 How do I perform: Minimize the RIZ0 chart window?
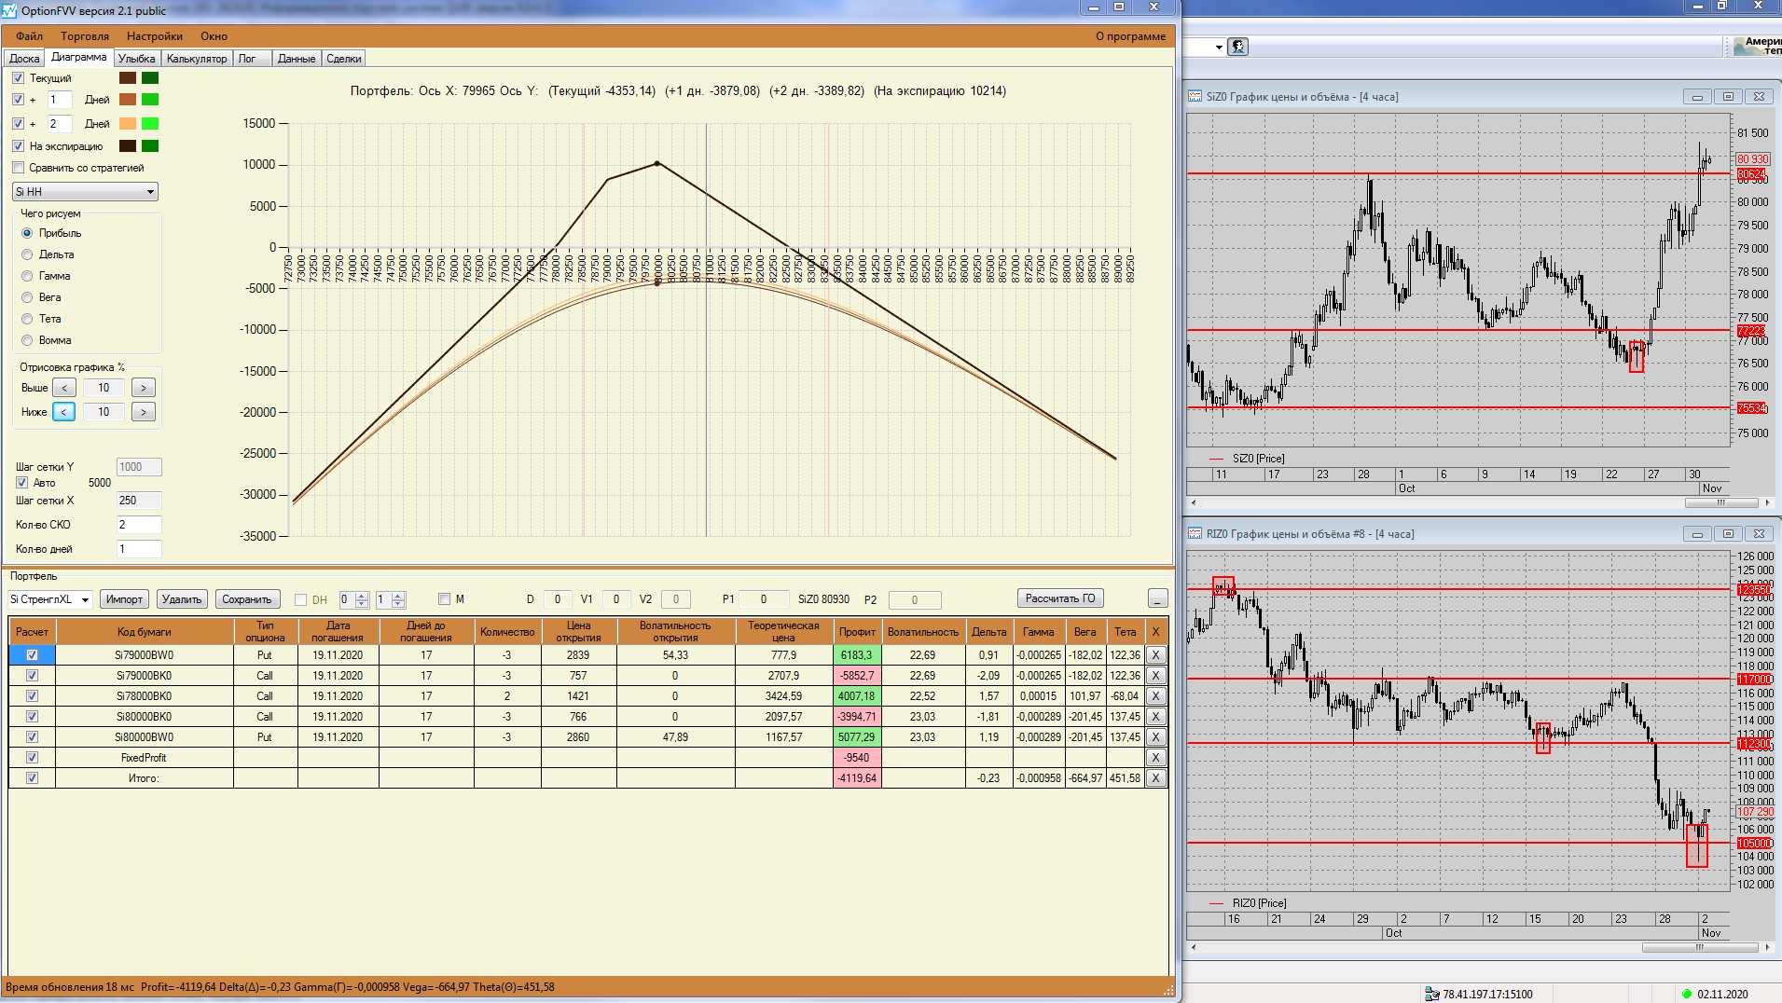click(1697, 534)
